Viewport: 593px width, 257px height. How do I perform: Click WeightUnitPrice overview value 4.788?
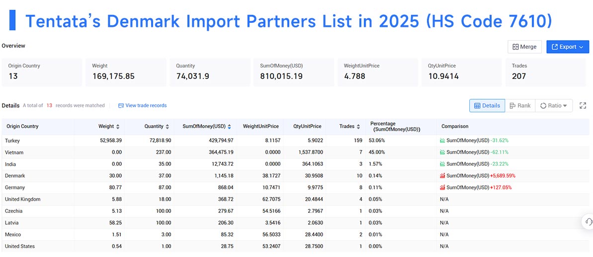(x=355, y=76)
